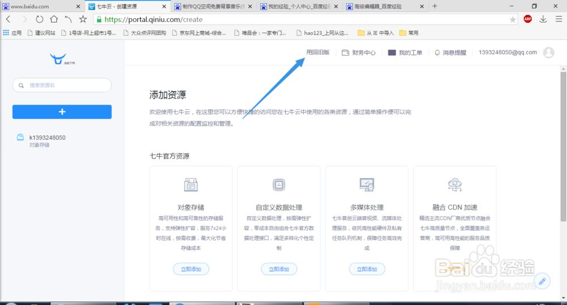
Task: Open the hao123 bookmark
Action: coord(323,33)
